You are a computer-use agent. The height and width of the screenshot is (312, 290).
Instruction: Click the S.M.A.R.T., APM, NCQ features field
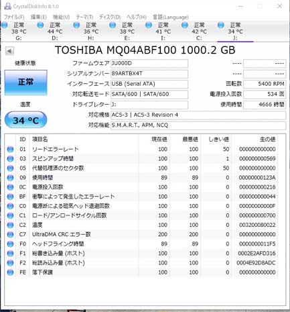click(x=198, y=125)
